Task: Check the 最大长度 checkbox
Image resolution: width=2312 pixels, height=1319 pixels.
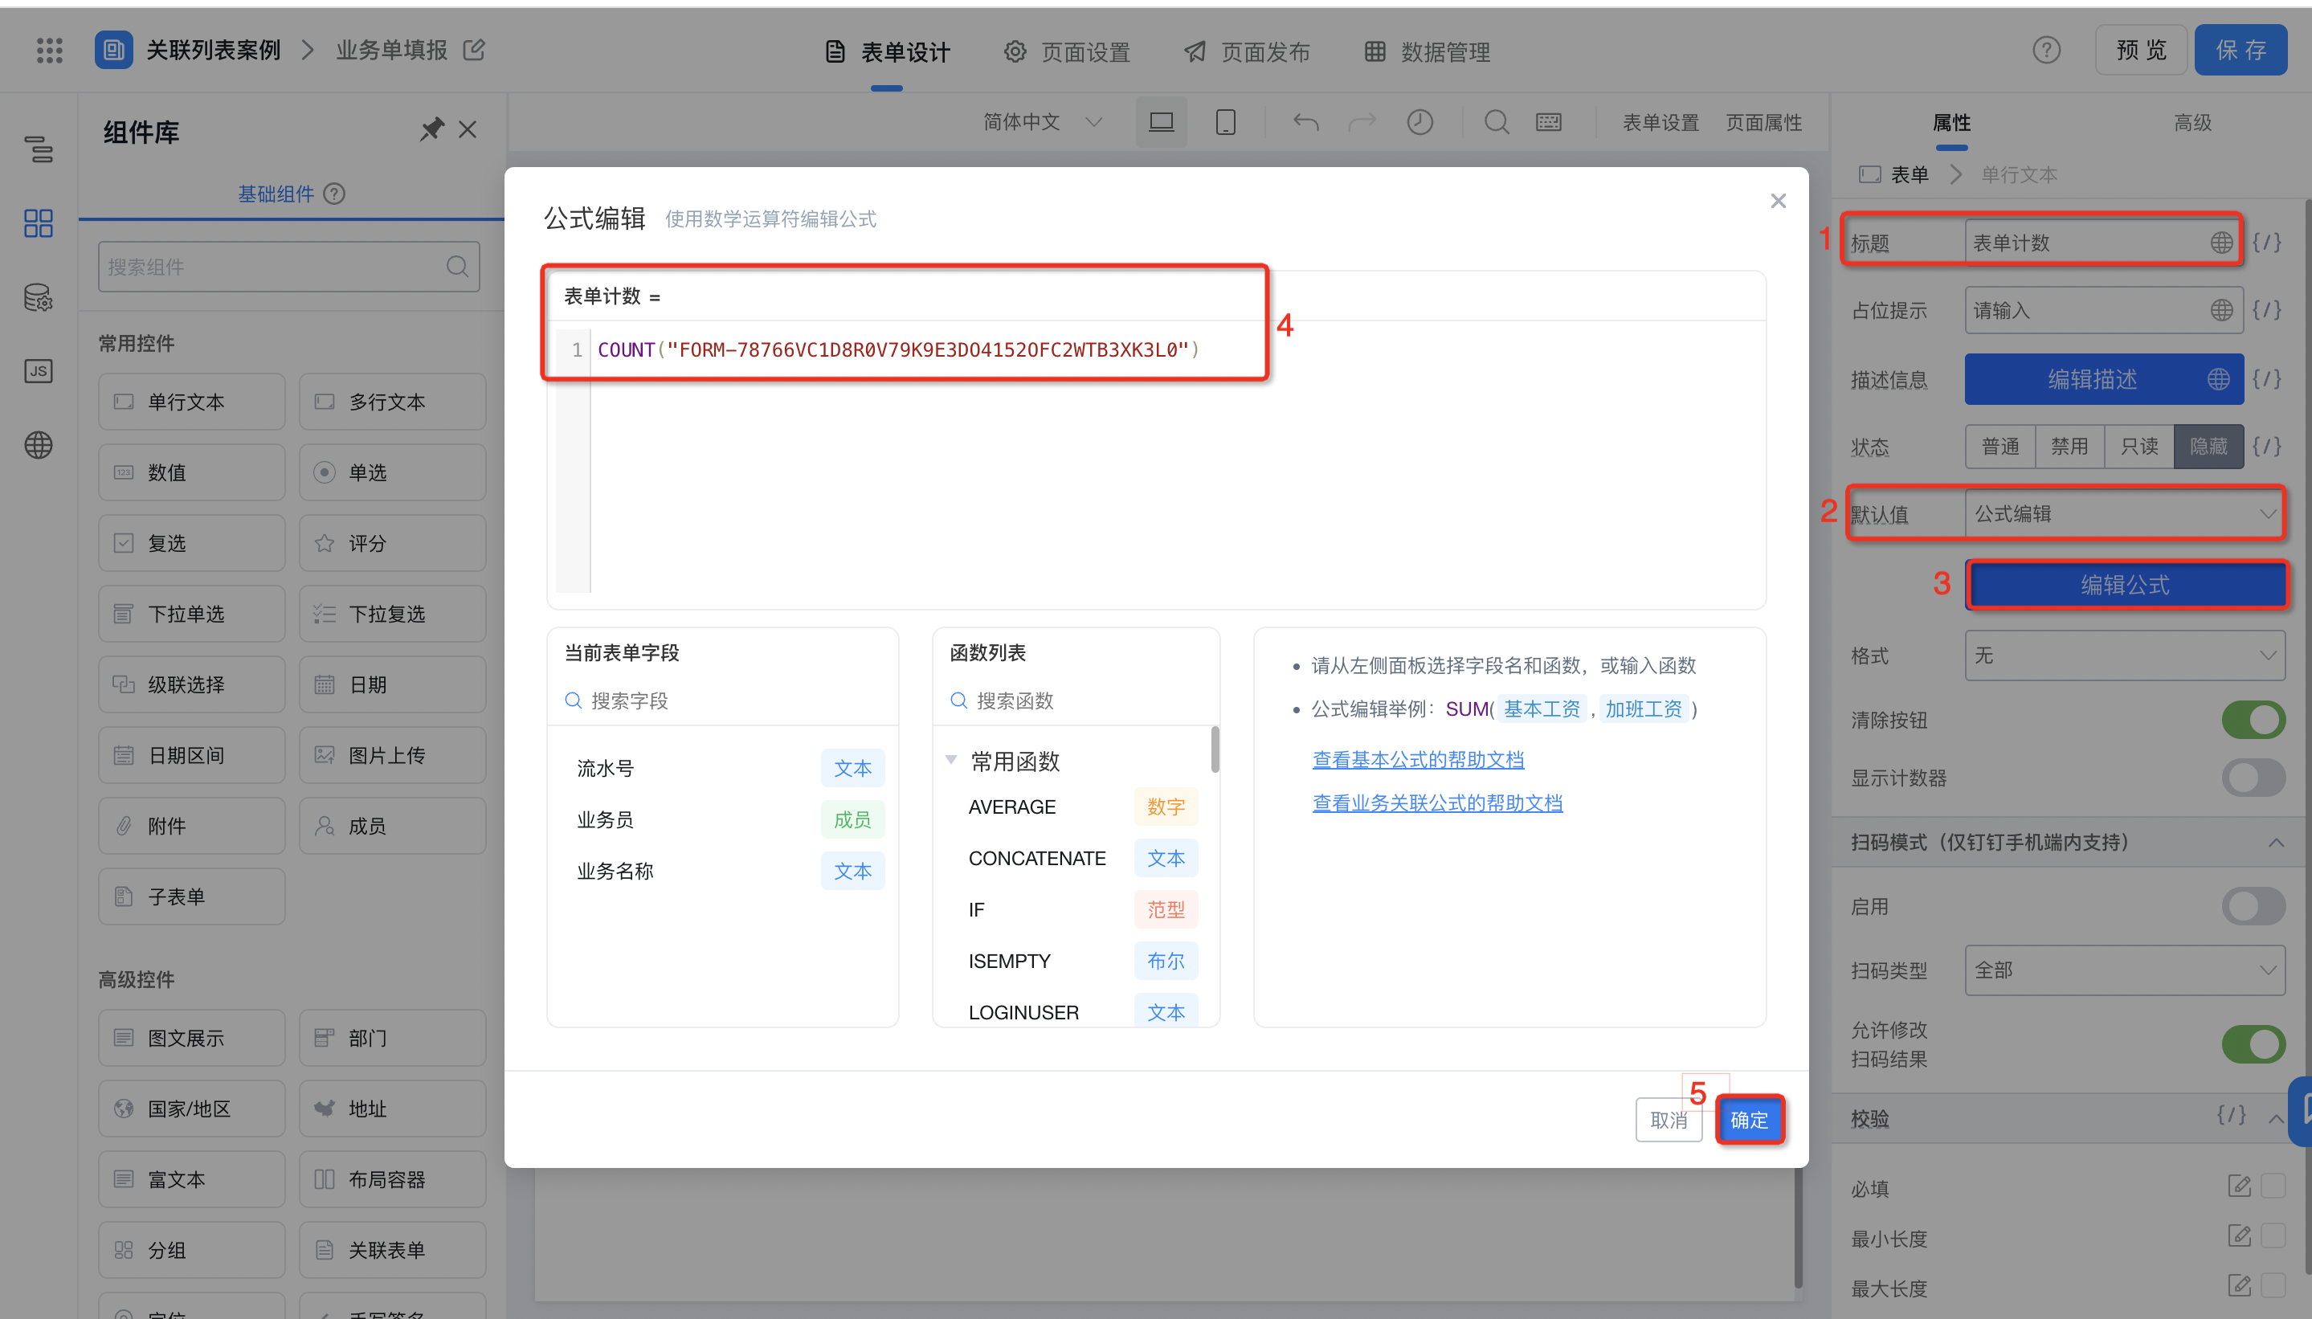Action: tap(2272, 1284)
